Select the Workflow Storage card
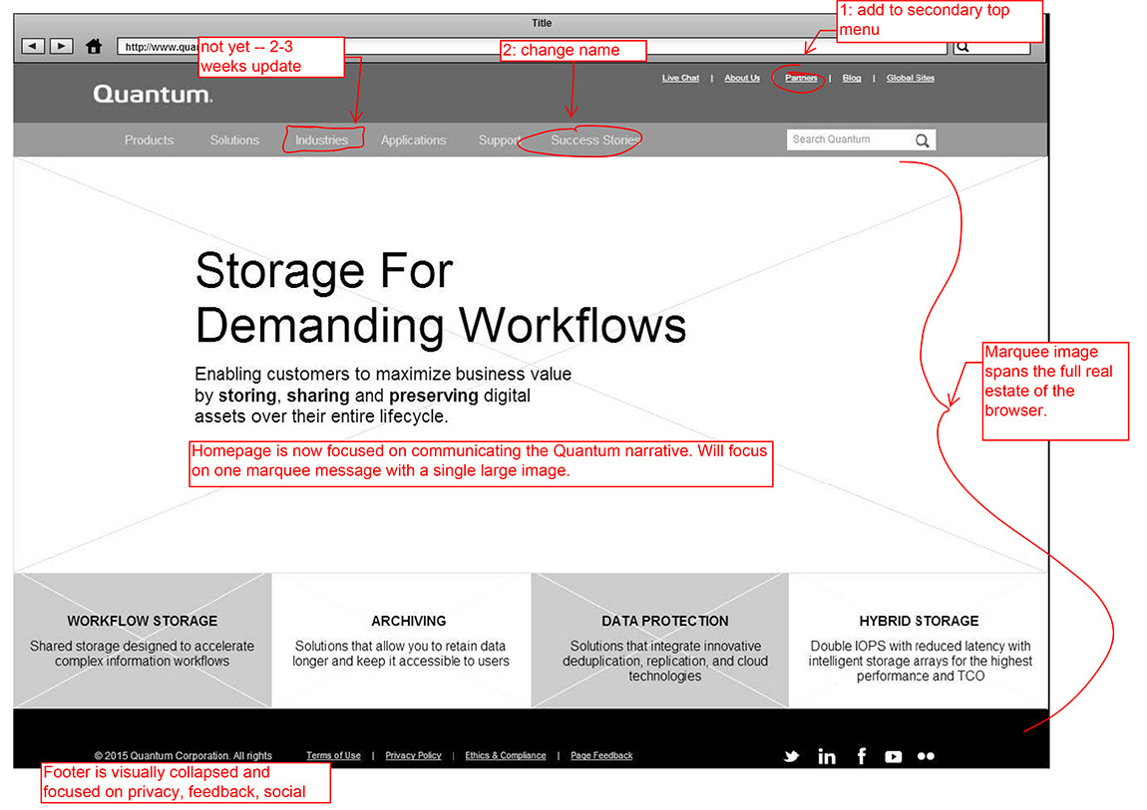This screenshot has width=1147, height=810. click(x=143, y=641)
